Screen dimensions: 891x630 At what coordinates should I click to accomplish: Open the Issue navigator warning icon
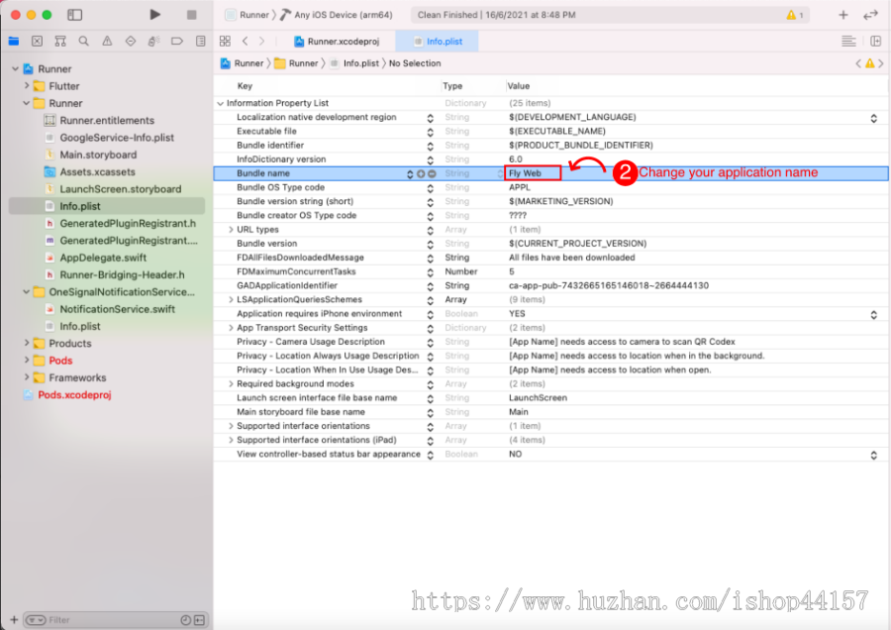(107, 41)
